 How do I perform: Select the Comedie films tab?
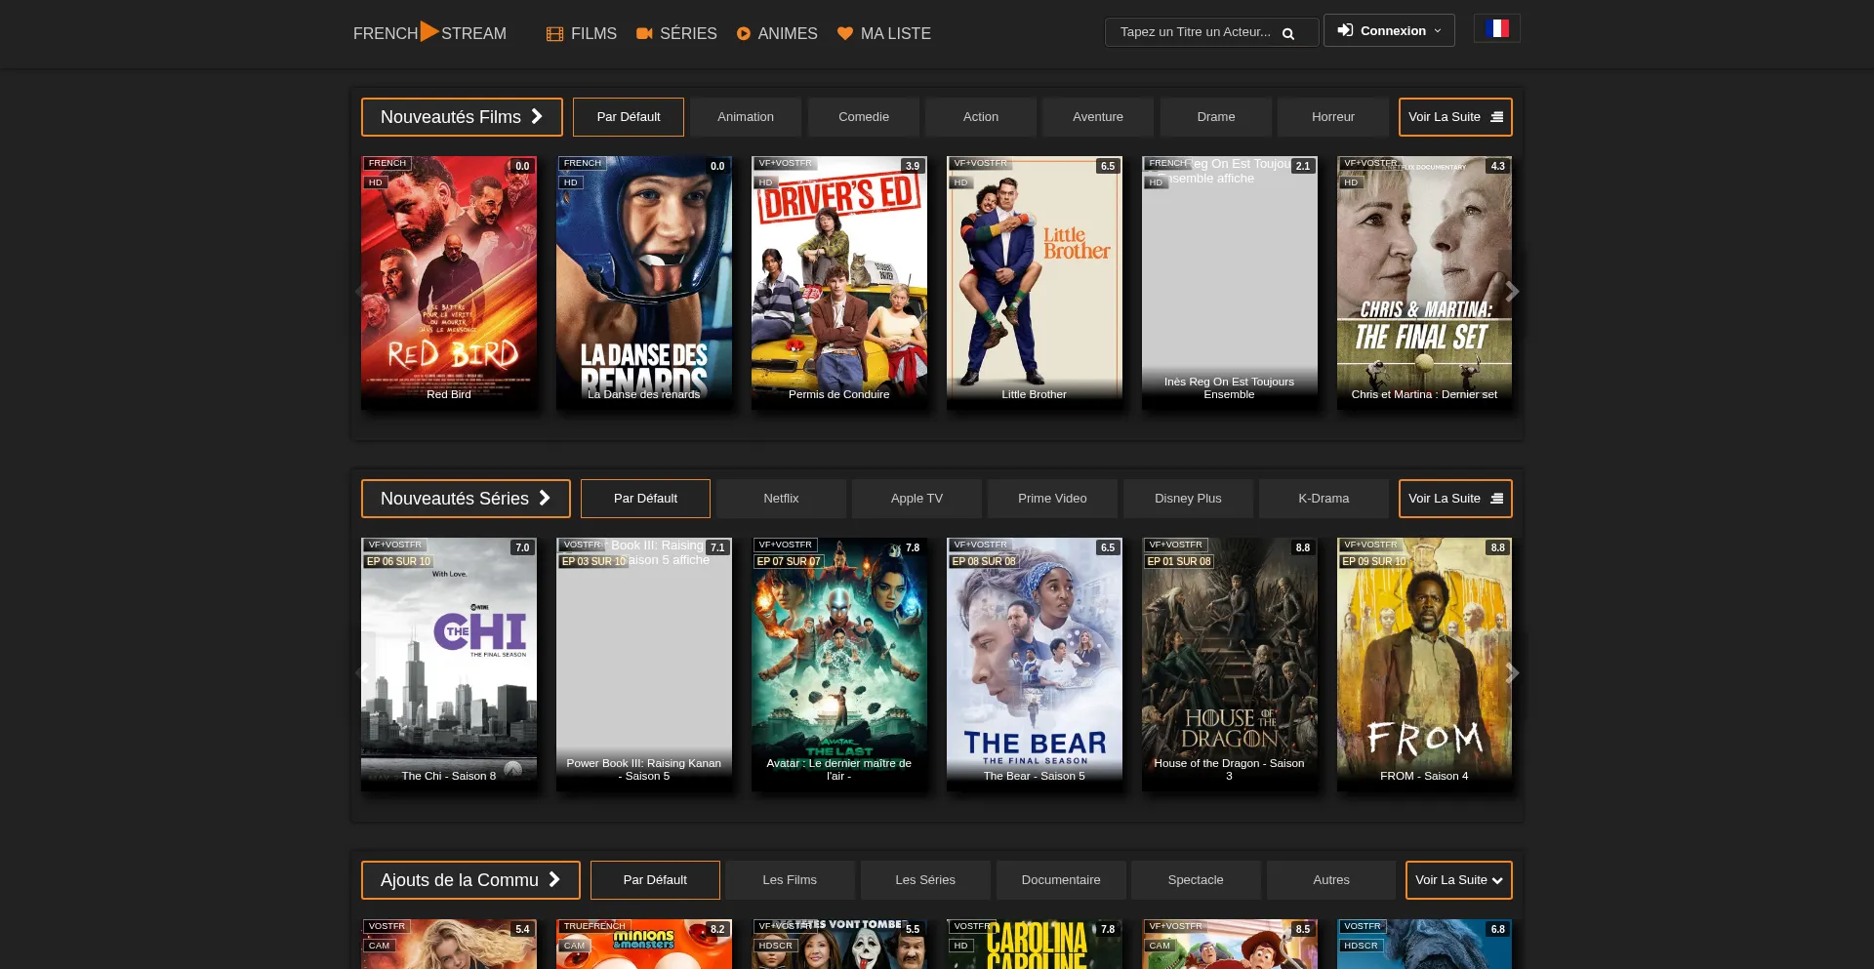pos(864,117)
